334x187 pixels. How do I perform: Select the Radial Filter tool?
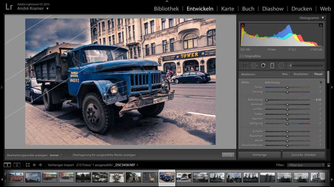coord(281,66)
